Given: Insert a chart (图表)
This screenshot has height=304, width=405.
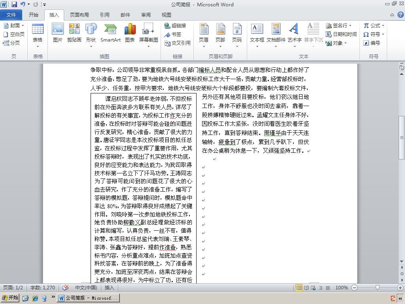Looking at the screenshot, I should tap(130, 32).
